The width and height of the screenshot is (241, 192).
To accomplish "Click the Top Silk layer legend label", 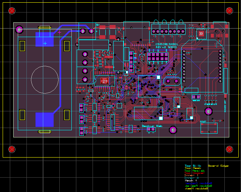I will pos(193,166).
